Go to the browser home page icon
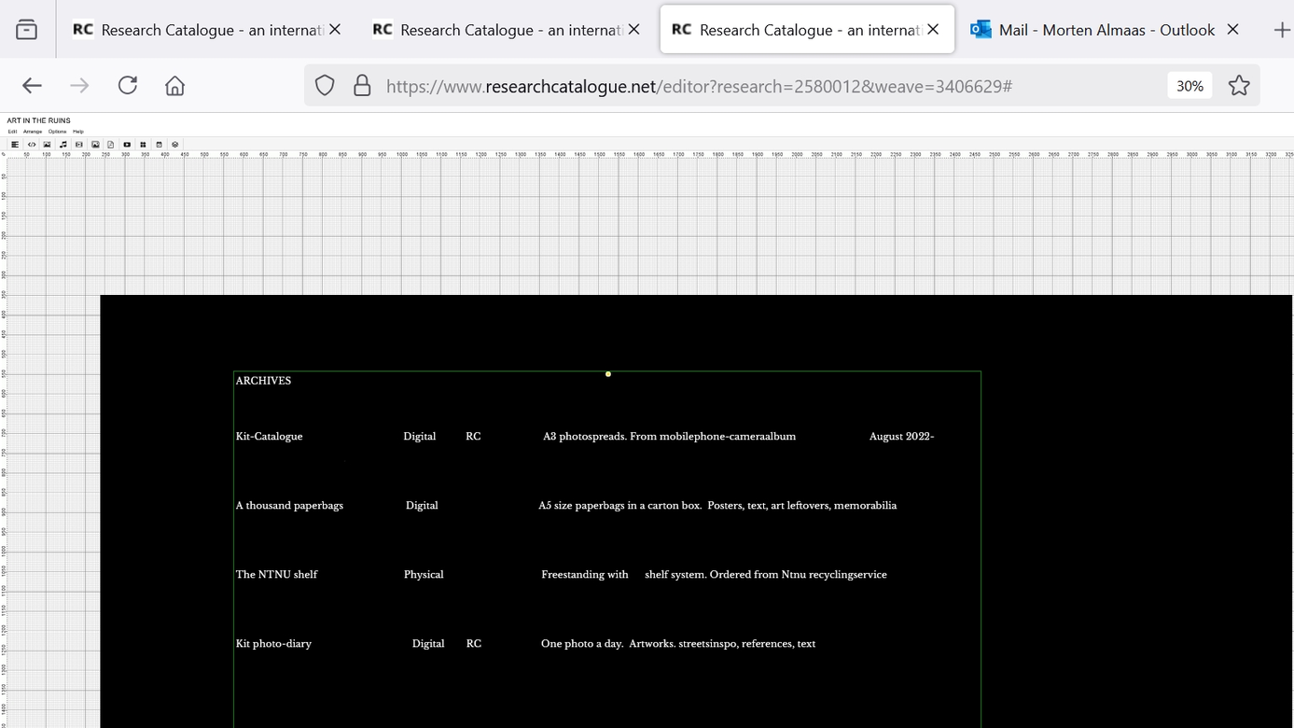Image resolution: width=1294 pixels, height=728 pixels. coord(174,86)
